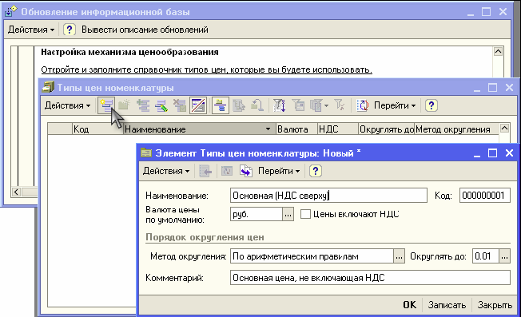Open Метод округления selection ellipsis button
521x317 pixels.
[x=399, y=256]
